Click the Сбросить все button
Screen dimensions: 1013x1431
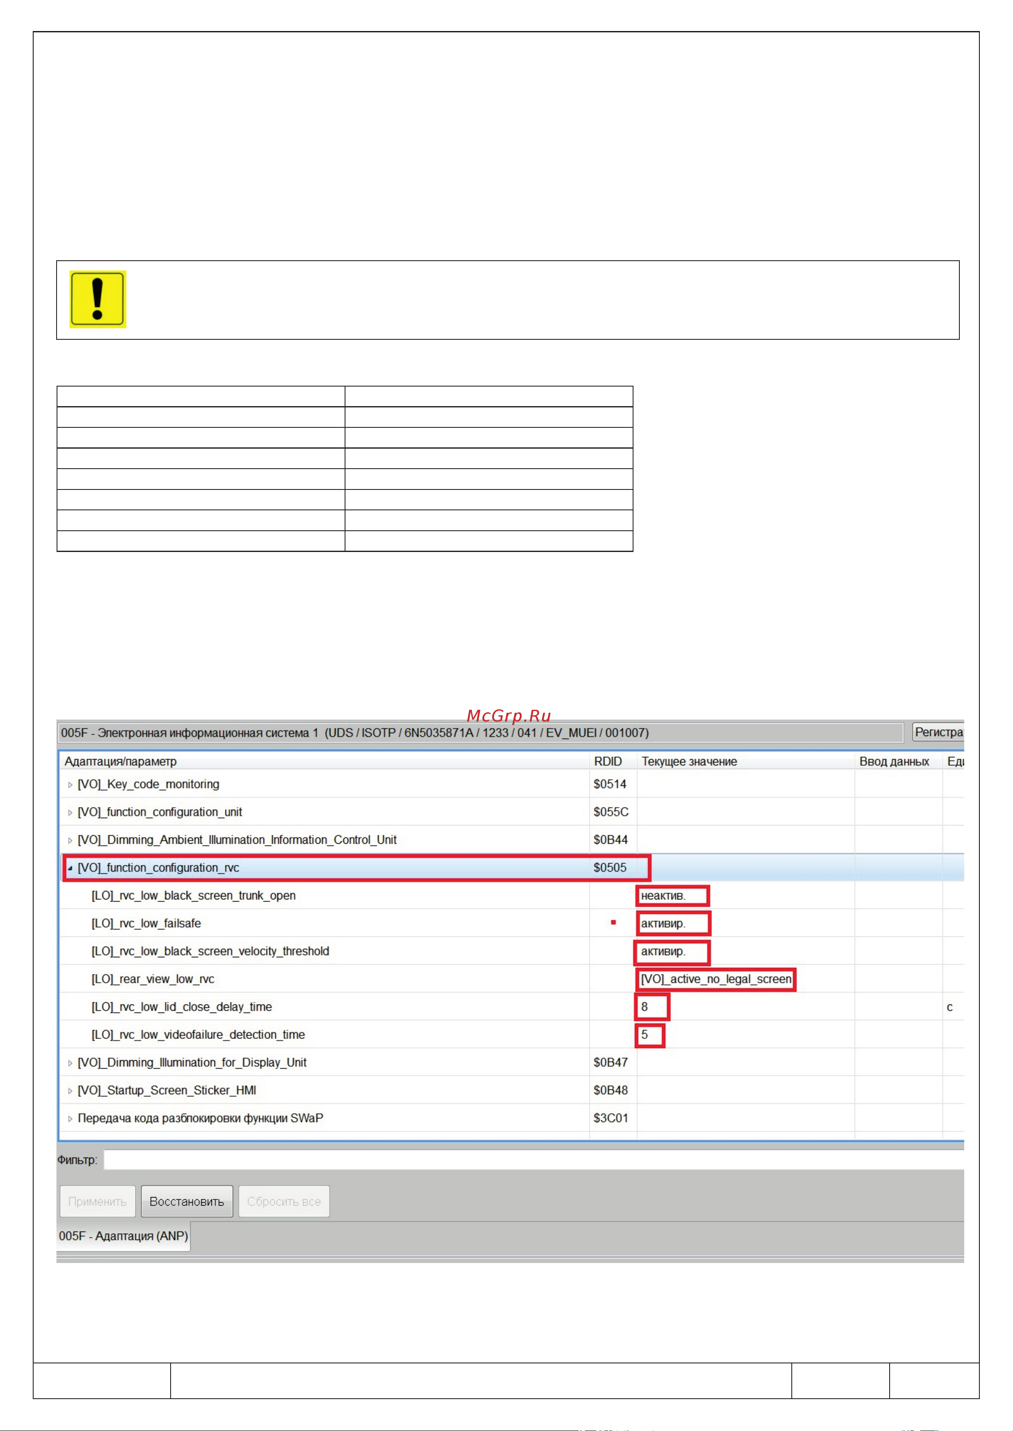[x=284, y=1201]
